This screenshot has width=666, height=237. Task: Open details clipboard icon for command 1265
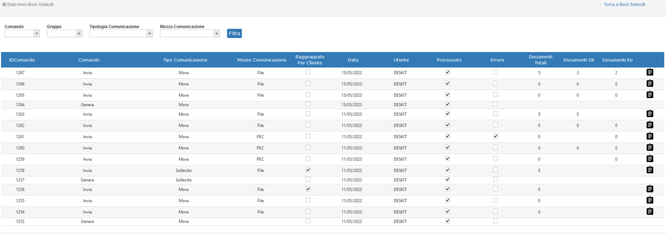point(650,95)
